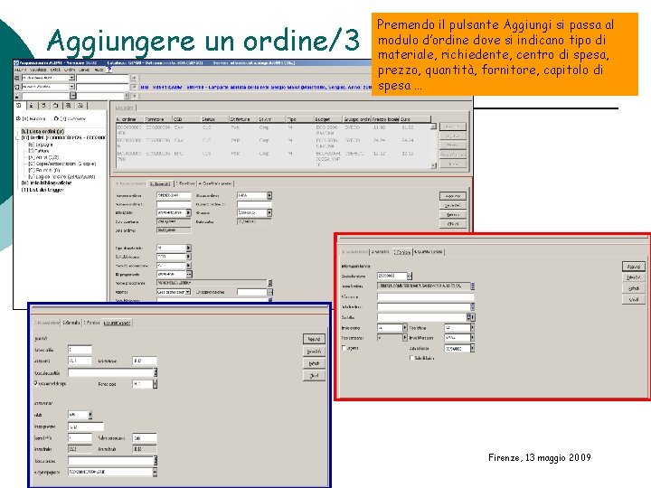Open dropdown of first toolbar row combo box
This screenshot has height=488, width=651.
coord(71,78)
